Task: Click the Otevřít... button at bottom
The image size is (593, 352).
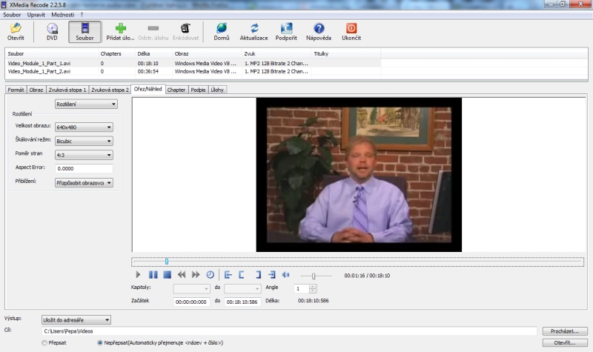Action: (565, 342)
